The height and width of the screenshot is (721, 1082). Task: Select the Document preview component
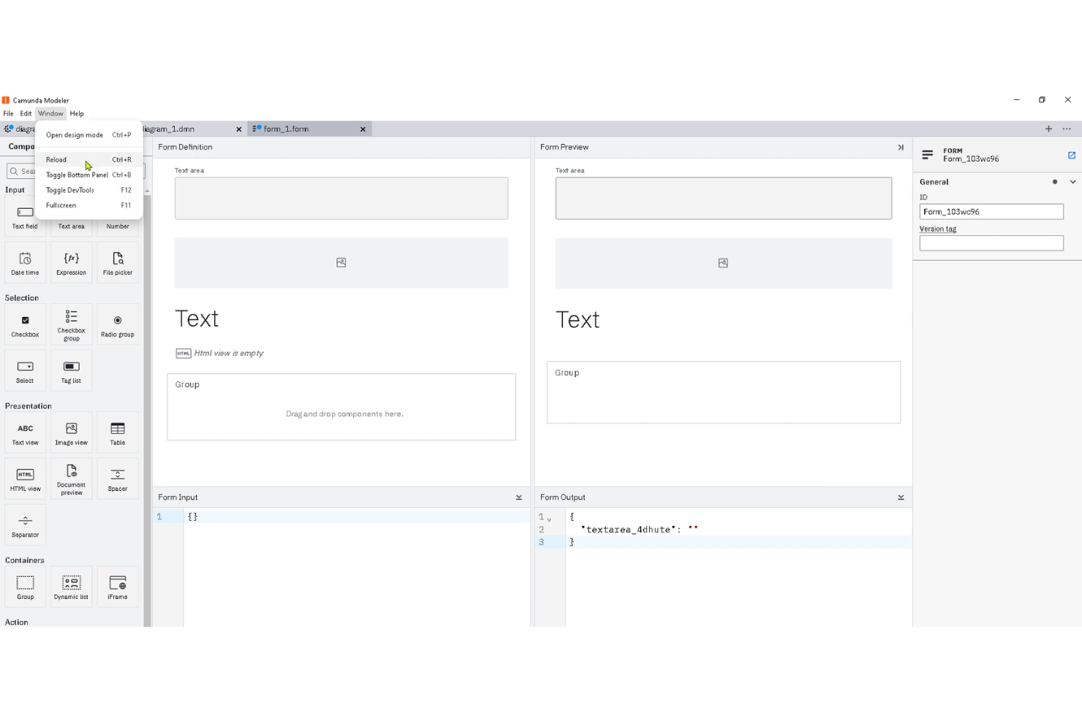[71, 478]
